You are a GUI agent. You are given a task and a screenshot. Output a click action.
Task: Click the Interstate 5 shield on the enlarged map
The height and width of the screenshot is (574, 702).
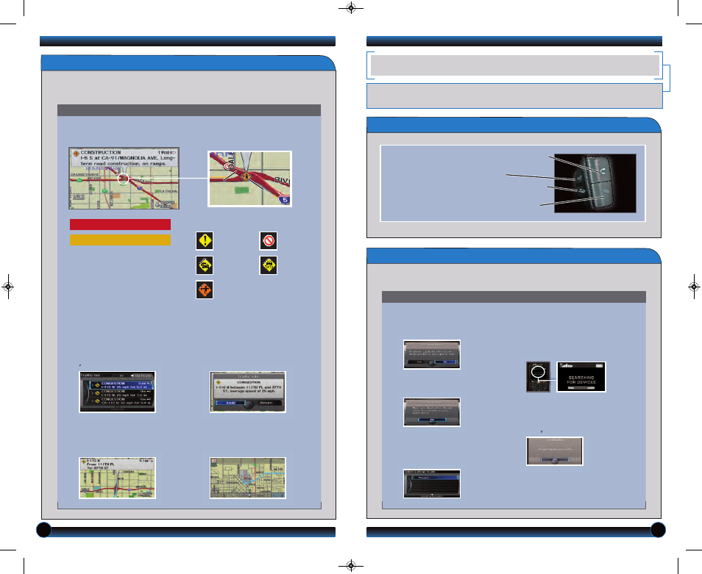click(285, 200)
